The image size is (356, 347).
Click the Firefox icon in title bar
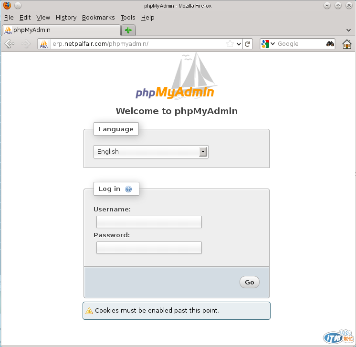coord(7,5)
